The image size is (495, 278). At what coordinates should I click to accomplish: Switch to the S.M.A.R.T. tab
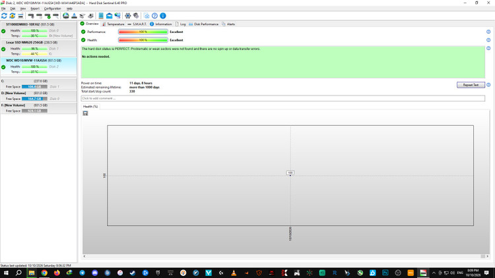point(137,24)
